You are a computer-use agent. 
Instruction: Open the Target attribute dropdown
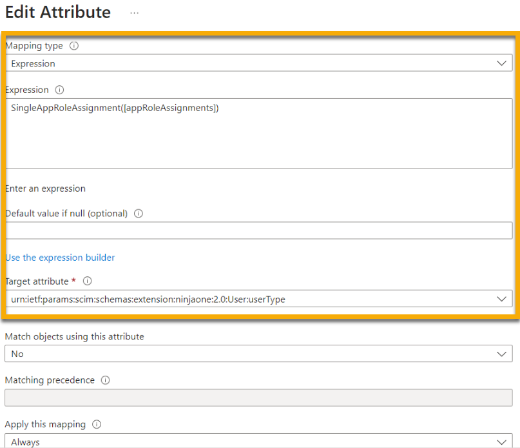pos(502,299)
